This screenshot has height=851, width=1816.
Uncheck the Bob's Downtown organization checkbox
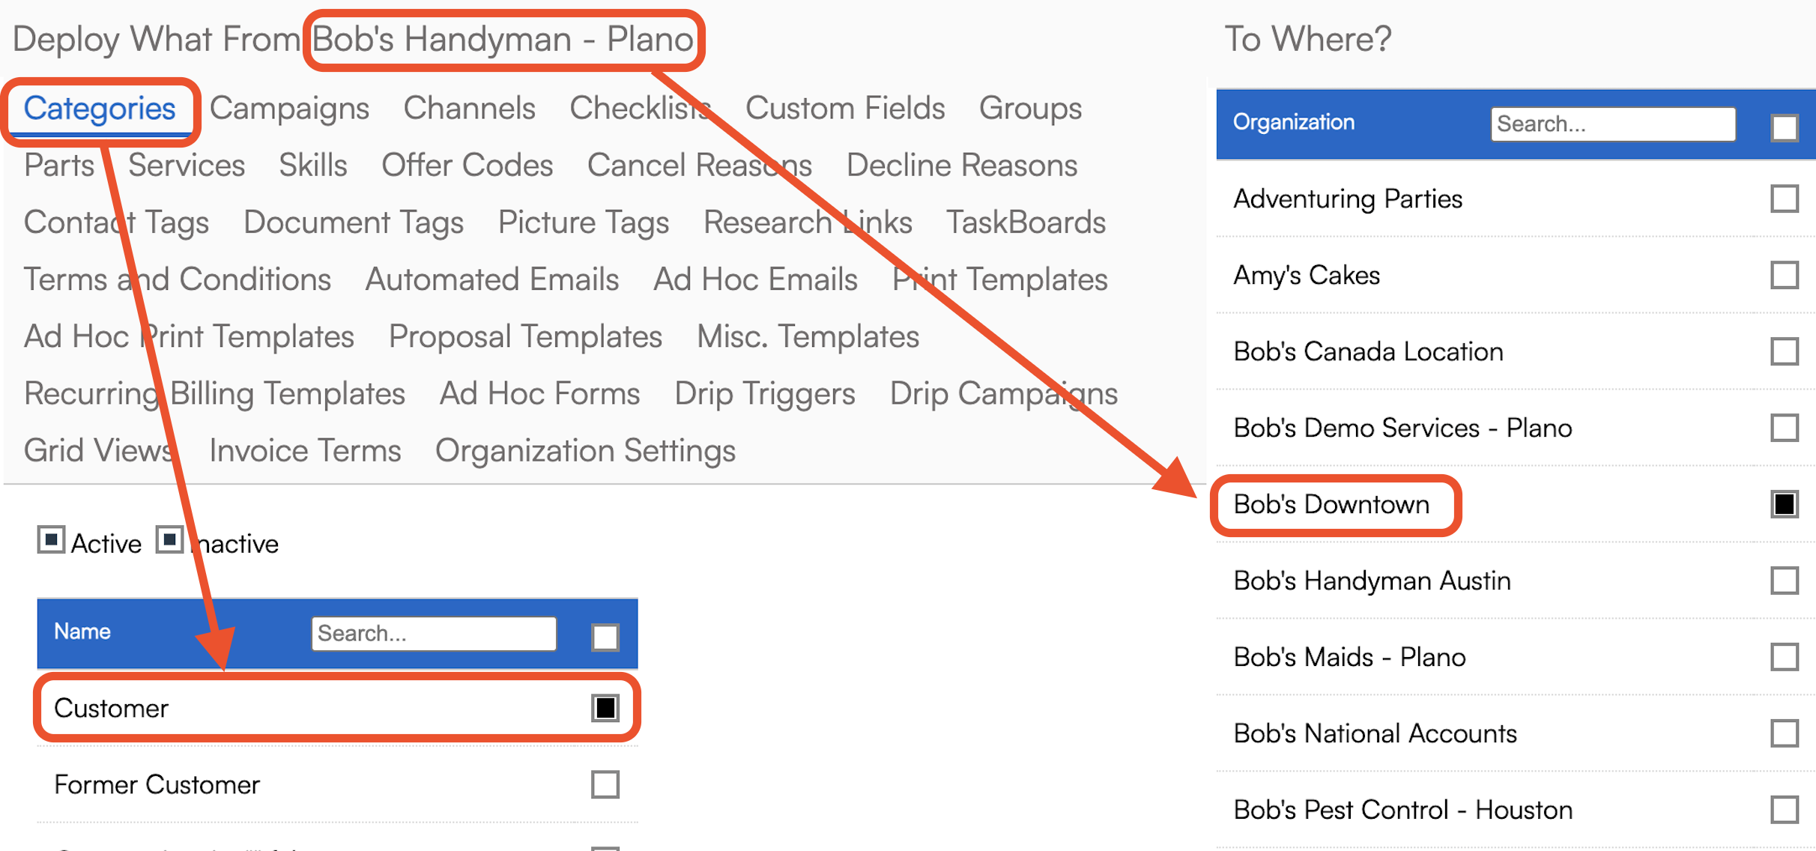pyautogui.click(x=1785, y=504)
